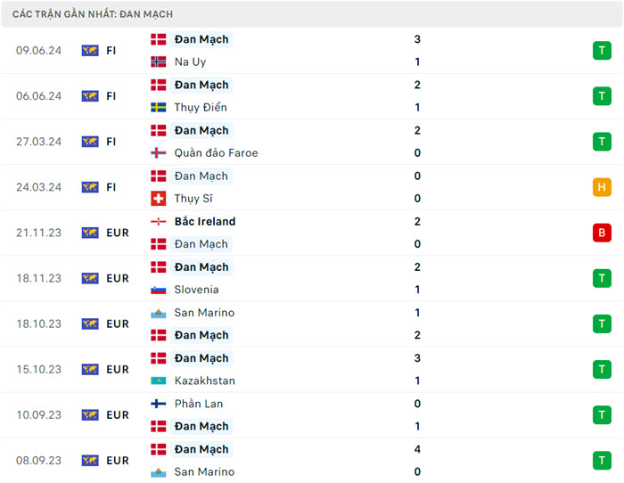Click Đan Mạch's score of 4 against San Marino
The height and width of the screenshot is (483, 624).
pyautogui.click(x=417, y=449)
